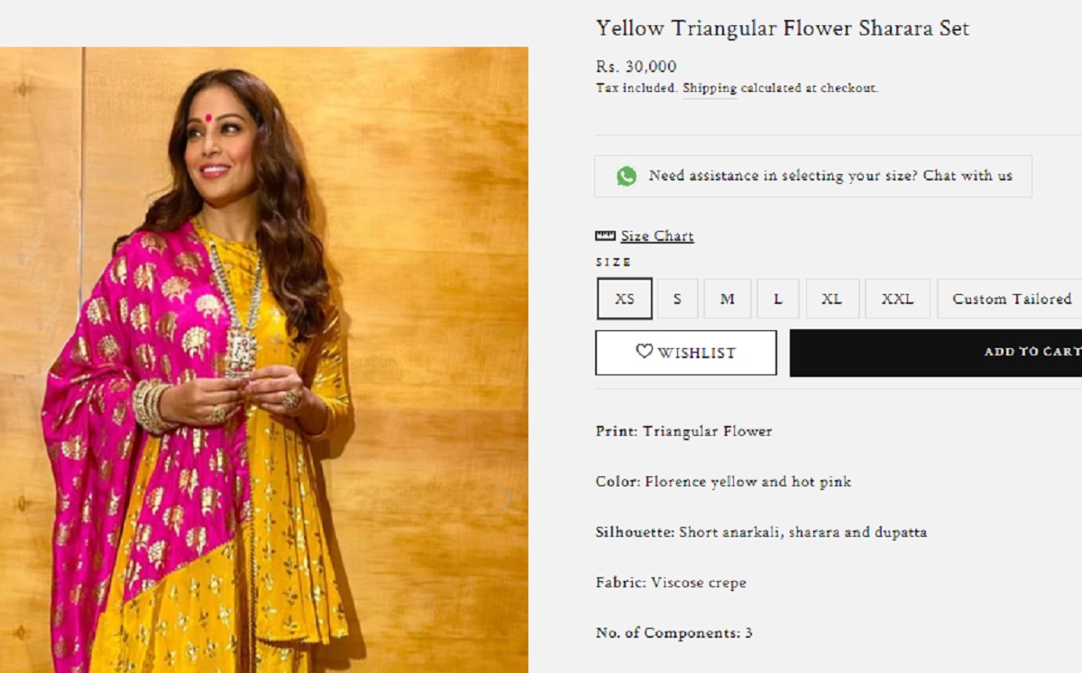Click the heart icon on Wishlist button
Image resolution: width=1082 pixels, height=673 pixels.
(x=644, y=352)
